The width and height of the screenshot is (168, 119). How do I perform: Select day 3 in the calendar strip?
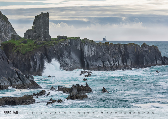(32, 113)
